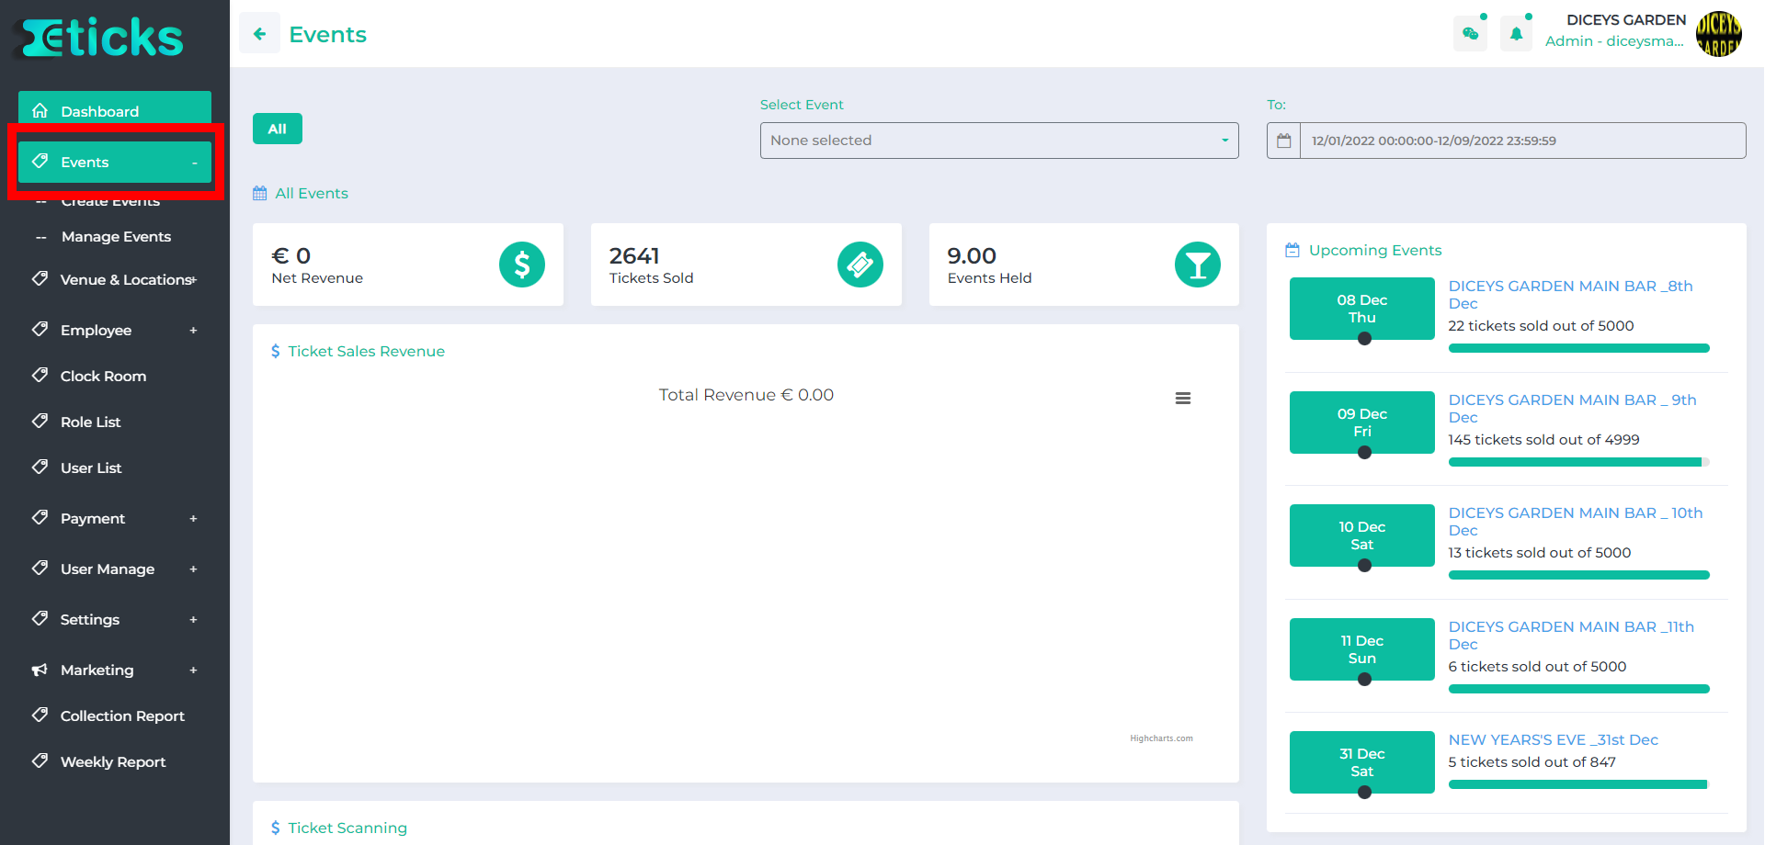Viewport: 1765px width, 845px height.
Task: Click the All Events calendar icon
Action: (260, 194)
